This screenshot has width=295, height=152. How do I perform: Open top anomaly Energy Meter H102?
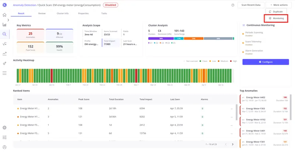[x=264, y=121]
